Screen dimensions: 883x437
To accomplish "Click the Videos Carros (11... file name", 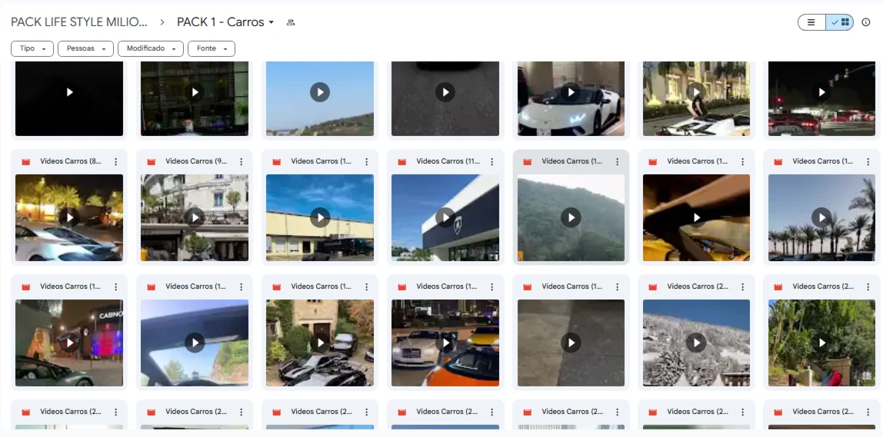I will pos(448,161).
